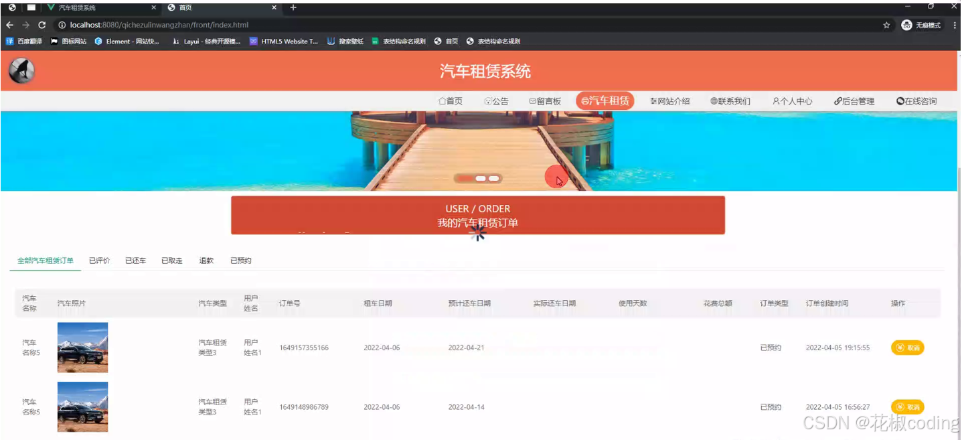Click the 网站介绍 site intro icon

(x=669, y=100)
